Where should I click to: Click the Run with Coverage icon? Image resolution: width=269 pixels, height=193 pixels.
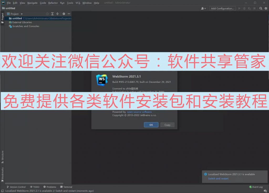[249, 8]
